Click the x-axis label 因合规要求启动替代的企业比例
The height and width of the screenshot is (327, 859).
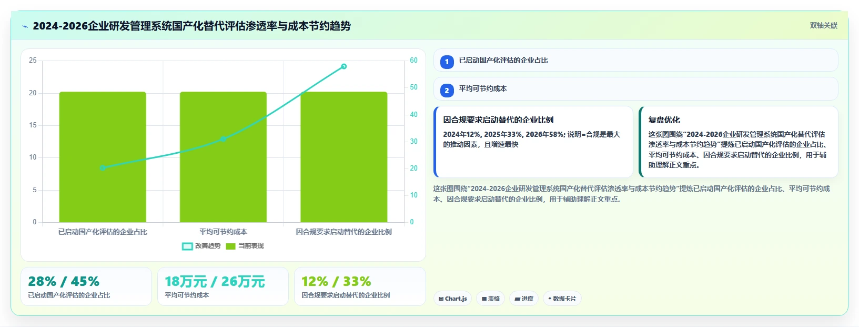344,232
